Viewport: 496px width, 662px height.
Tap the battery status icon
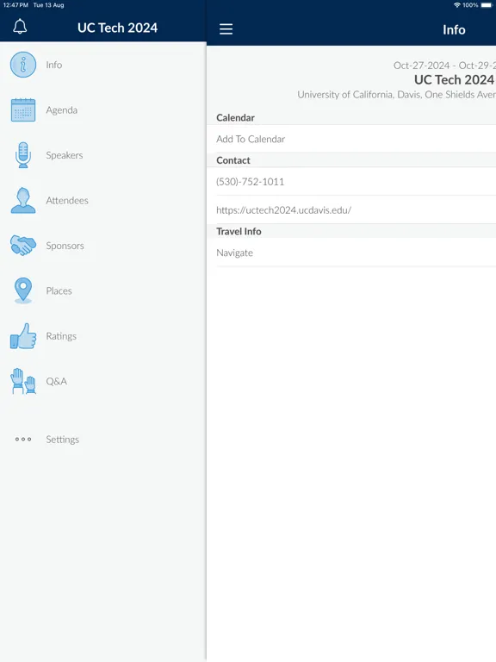coord(487,5)
